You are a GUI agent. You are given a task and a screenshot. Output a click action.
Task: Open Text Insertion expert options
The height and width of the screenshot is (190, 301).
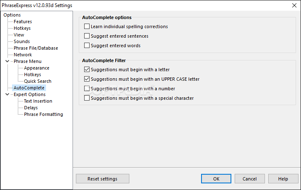38,101
